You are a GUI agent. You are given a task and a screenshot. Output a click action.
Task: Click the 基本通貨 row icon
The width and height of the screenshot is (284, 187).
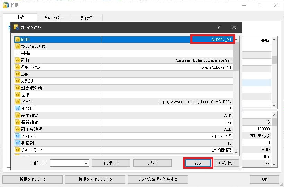point(18,115)
